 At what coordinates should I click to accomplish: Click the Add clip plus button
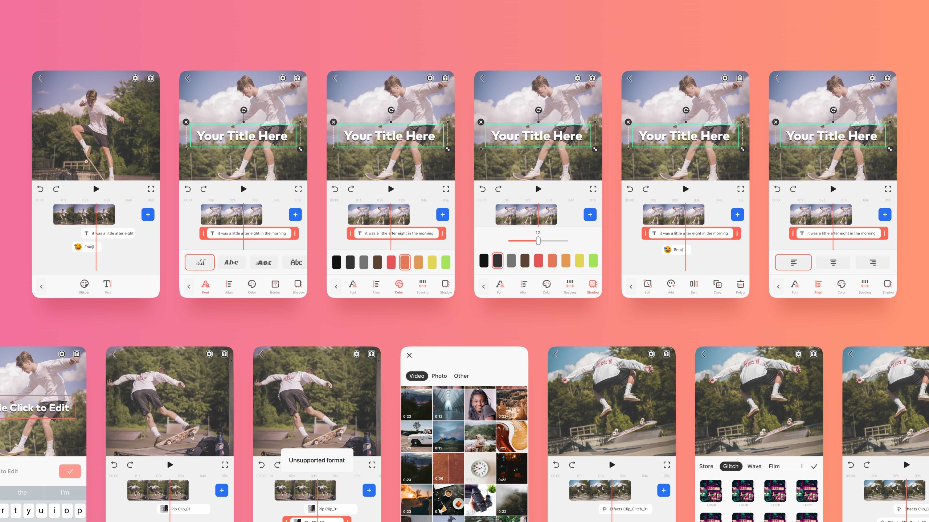[x=147, y=214]
